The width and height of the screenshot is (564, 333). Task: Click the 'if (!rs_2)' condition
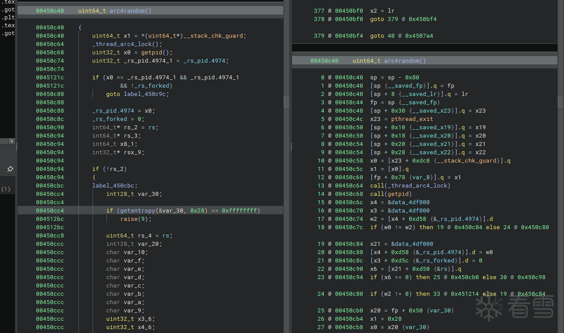pyautogui.click(x=110, y=169)
